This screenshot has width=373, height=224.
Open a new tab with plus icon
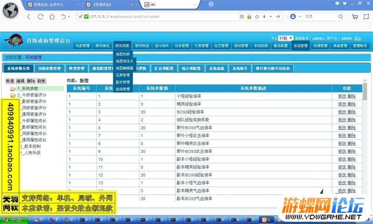211,4
